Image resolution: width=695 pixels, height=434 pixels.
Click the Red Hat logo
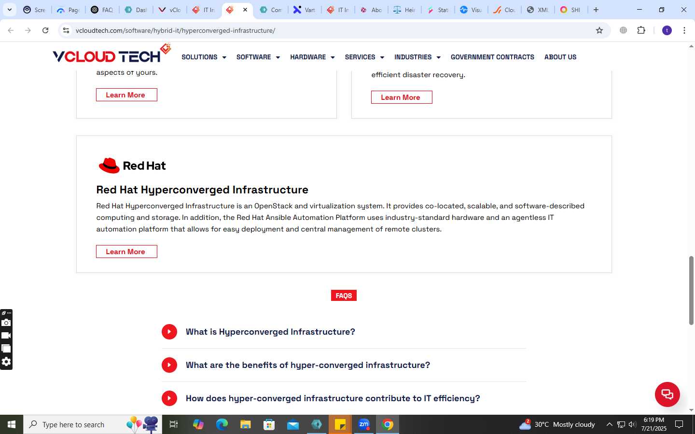[132, 165]
